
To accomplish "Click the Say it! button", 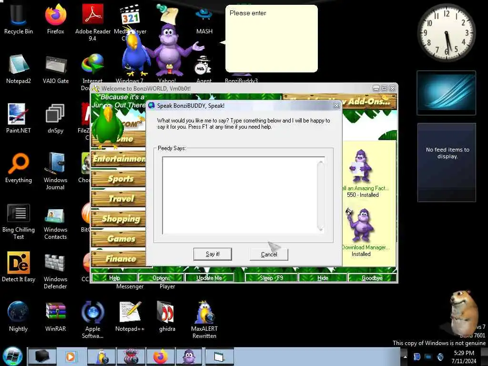I will click(x=213, y=254).
